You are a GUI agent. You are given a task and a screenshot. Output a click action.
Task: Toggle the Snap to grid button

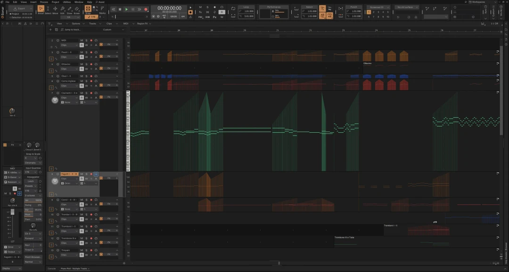(x=88, y=9)
